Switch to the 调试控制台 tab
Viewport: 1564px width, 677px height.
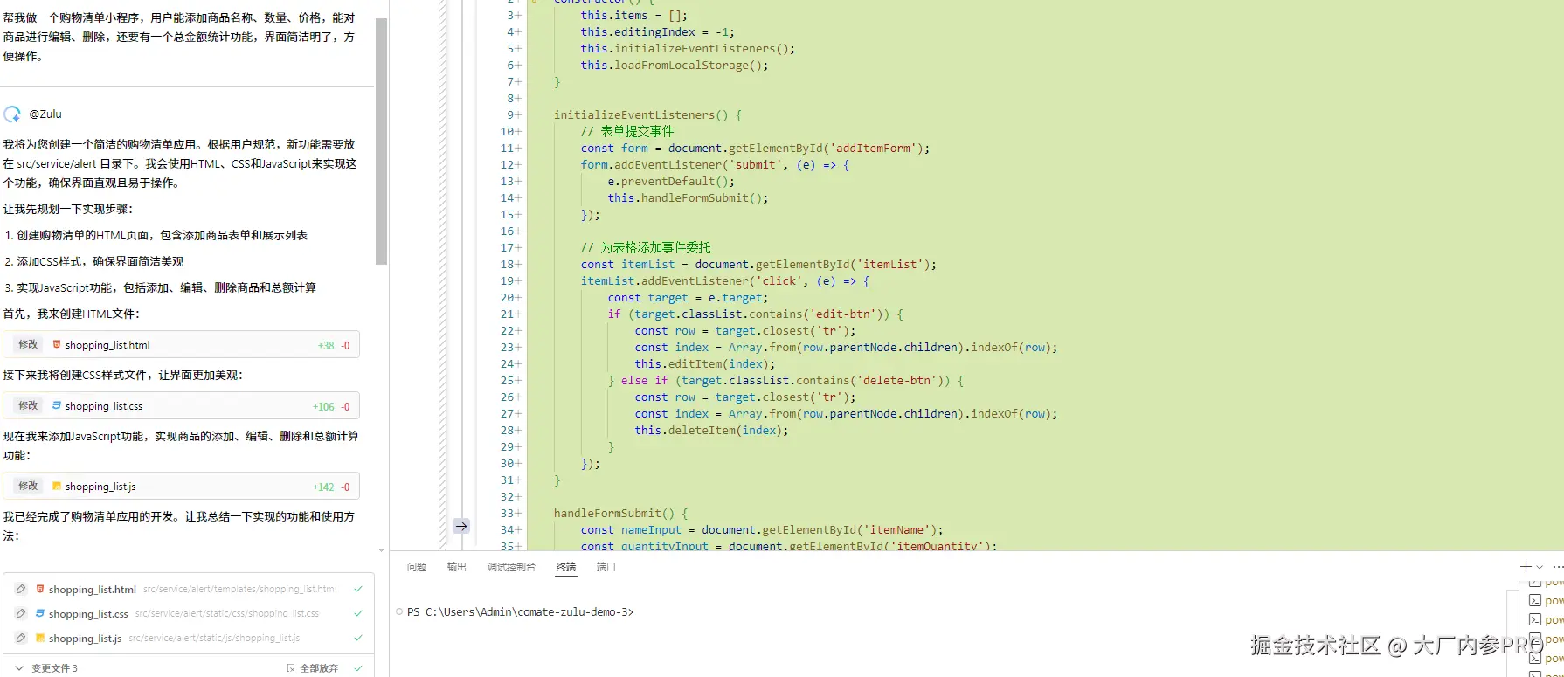pos(511,568)
